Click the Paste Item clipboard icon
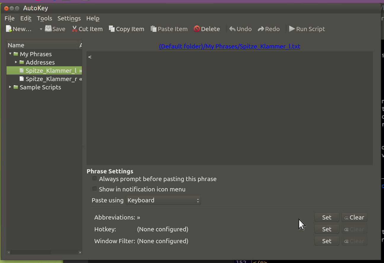 tap(154, 29)
